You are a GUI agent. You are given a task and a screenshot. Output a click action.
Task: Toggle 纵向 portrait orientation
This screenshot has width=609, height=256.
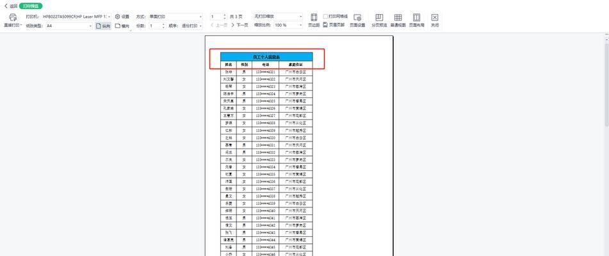tap(103, 26)
